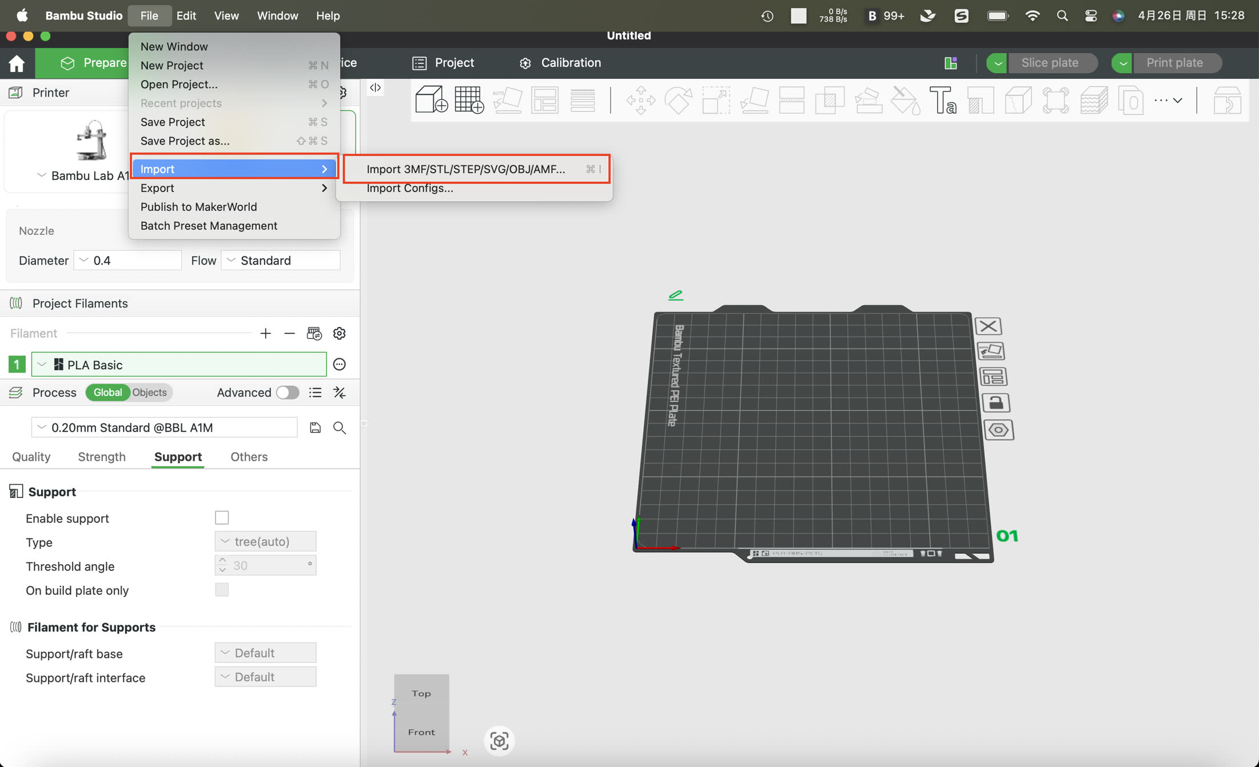Open the Support/raft interface dropdown

(x=265, y=677)
